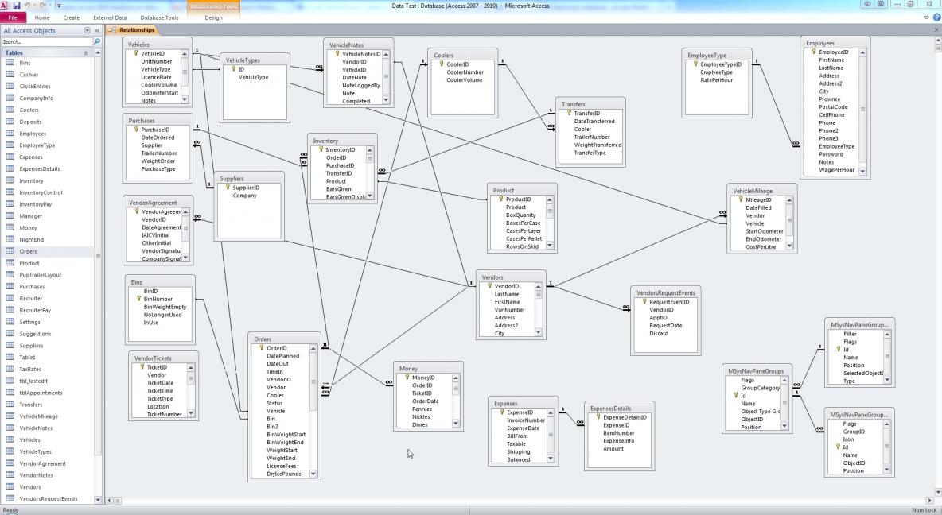Select the Coolers table icon in navigation pane
Image resolution: width=942 pixels, height=515 pixels.
(x=10, y=110)
